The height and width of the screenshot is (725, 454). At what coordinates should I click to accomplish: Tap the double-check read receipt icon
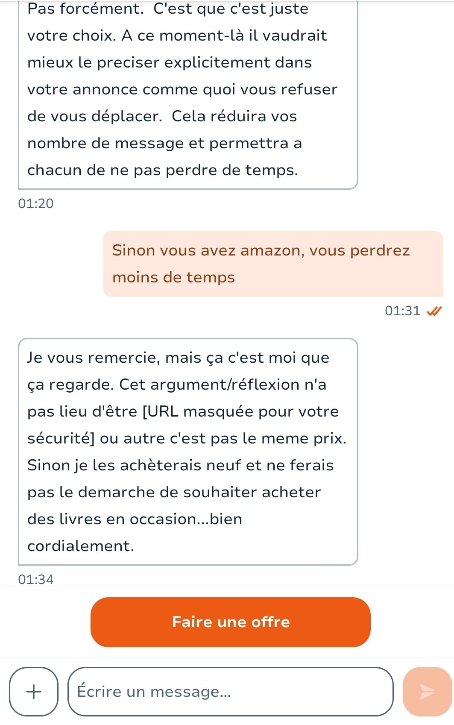pos(434,311)
